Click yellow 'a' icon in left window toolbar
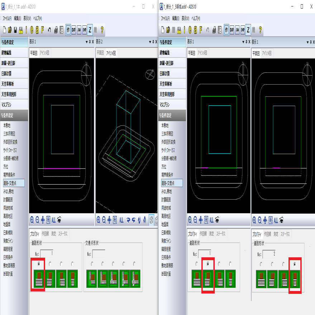This screenshot has height=315, width=315. [37, 30]
